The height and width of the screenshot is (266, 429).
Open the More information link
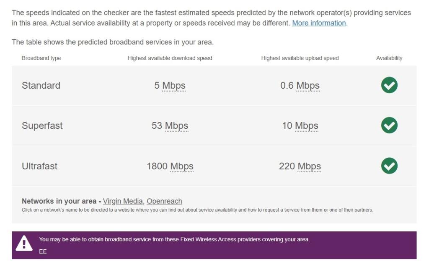pyautogui.click(x=319, y=23)
